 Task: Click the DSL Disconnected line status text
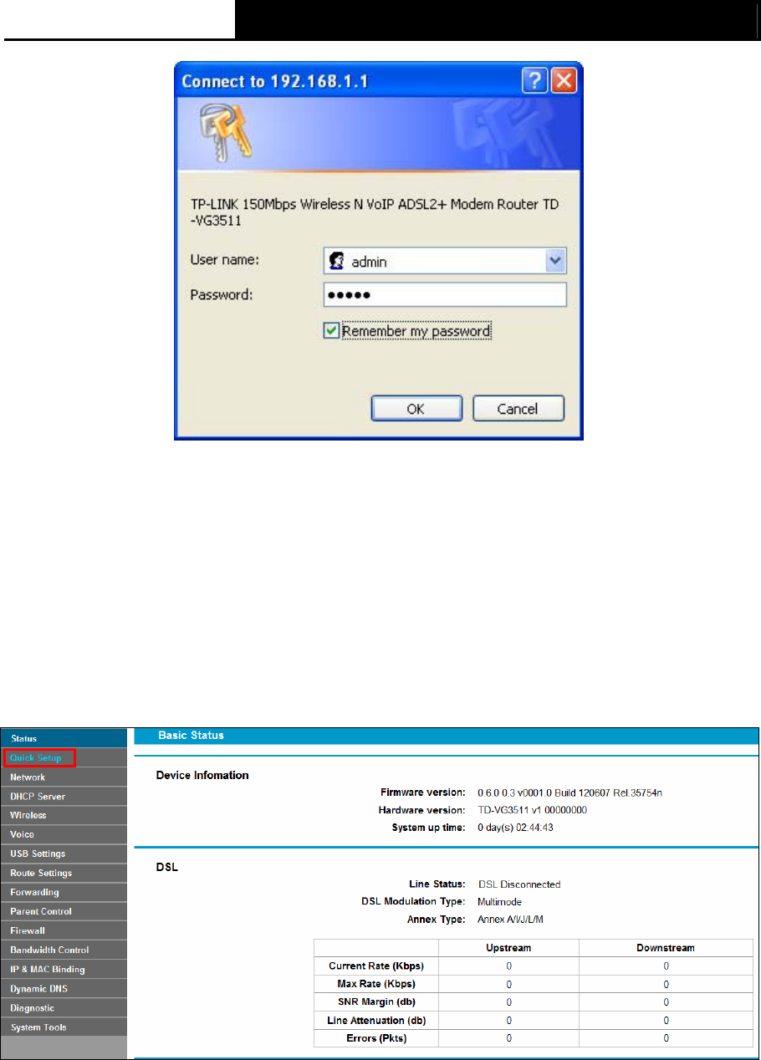(x=519, y=884)
